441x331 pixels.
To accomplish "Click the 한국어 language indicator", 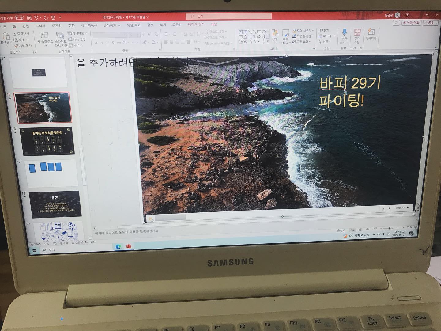I will click(64, 243).
